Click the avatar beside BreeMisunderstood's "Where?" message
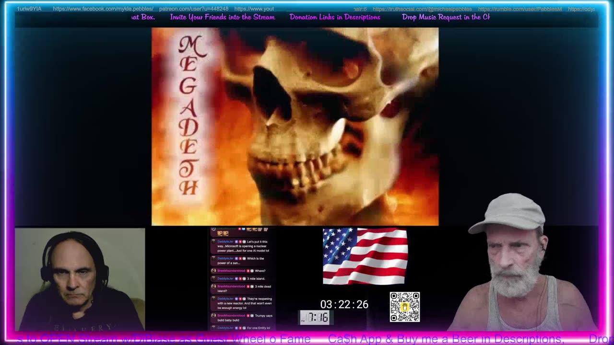Image resolution: width=614 pixels, height=345 pixels. (x=213, y=271)
